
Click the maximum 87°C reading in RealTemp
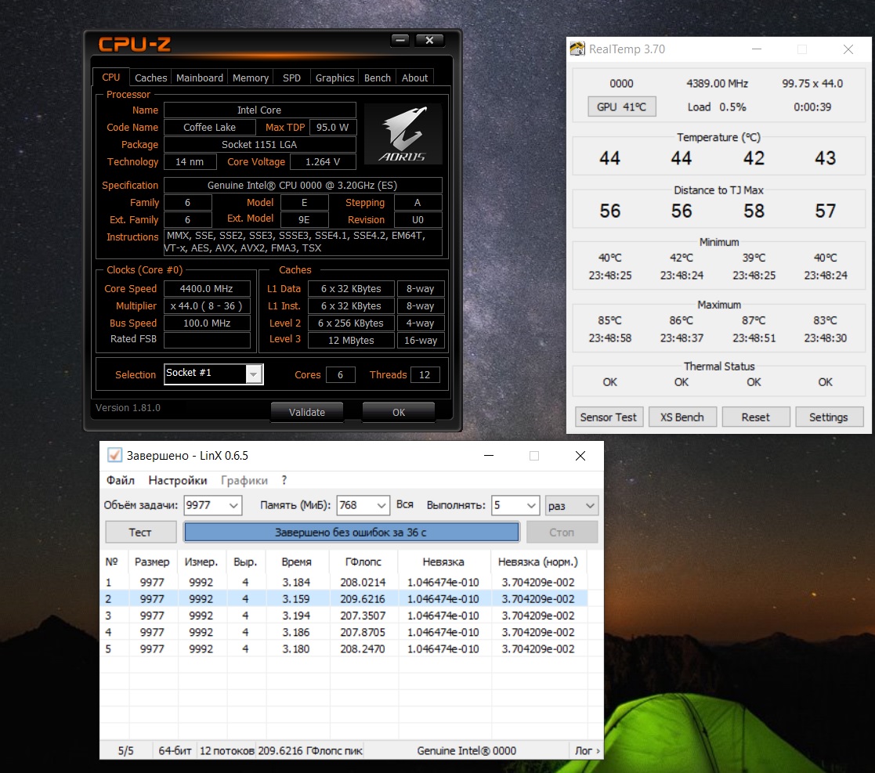click(754, 320)
